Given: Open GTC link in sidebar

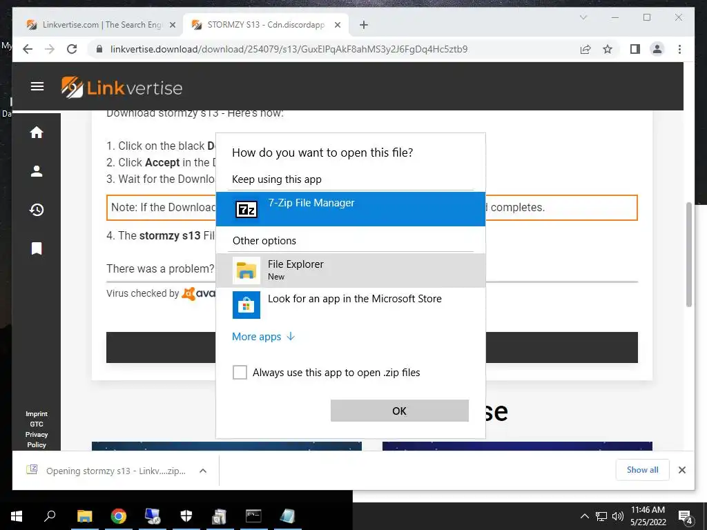Looking at the screenshot, I should pyautogui.click(x=37, y=424).
